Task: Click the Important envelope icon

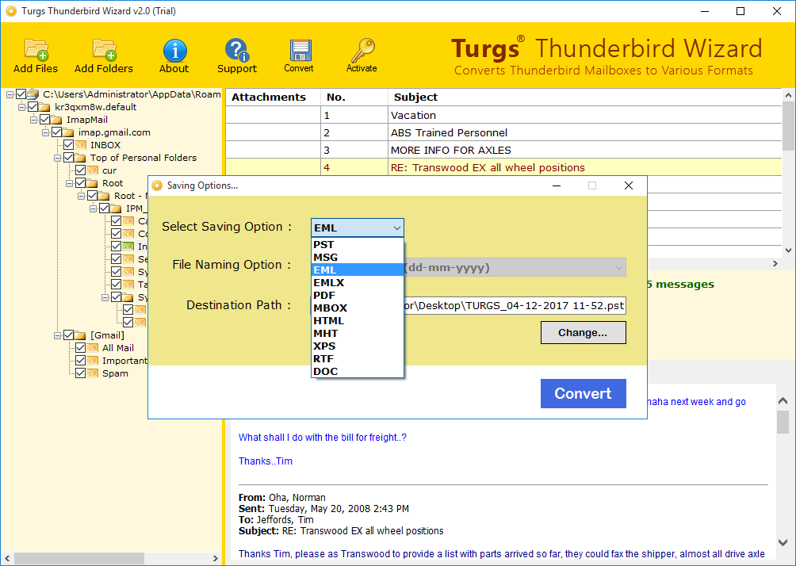Action: [x=93, y=361]
